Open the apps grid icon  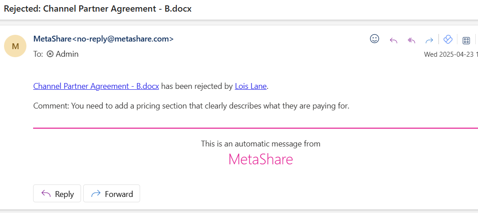click(x=466, y=40)
